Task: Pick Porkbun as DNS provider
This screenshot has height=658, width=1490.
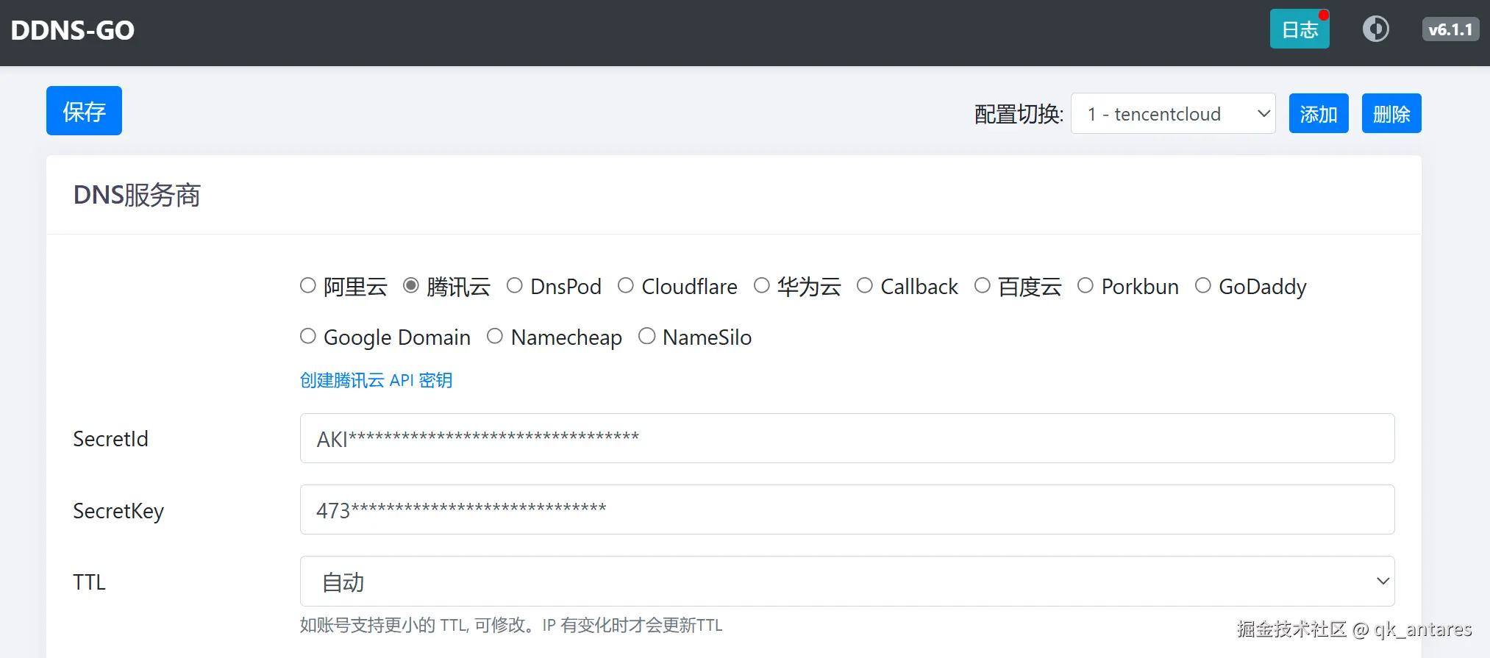Action: [1086, 285]
